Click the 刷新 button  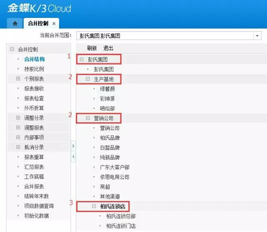coord(92,48)
